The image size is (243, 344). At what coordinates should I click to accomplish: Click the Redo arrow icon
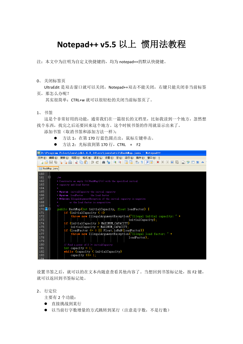coord(97,162)
